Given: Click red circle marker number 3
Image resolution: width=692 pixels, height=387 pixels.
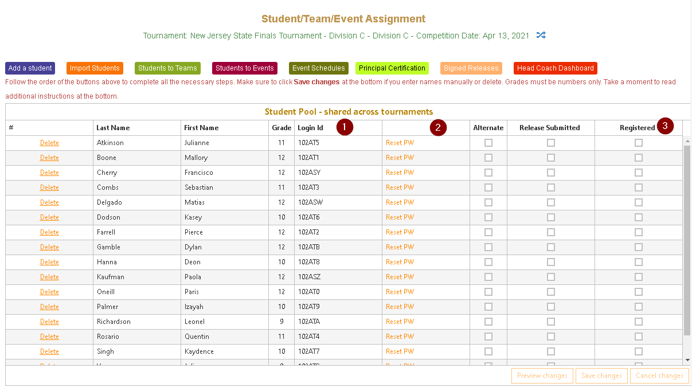Looking at the screenshot, I should [664, 126].
